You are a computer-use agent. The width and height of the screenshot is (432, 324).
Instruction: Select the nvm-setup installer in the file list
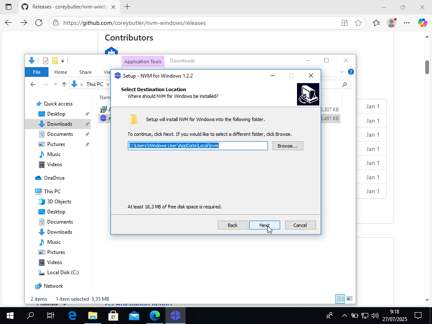pyautogui.click(x=104, y=119)
